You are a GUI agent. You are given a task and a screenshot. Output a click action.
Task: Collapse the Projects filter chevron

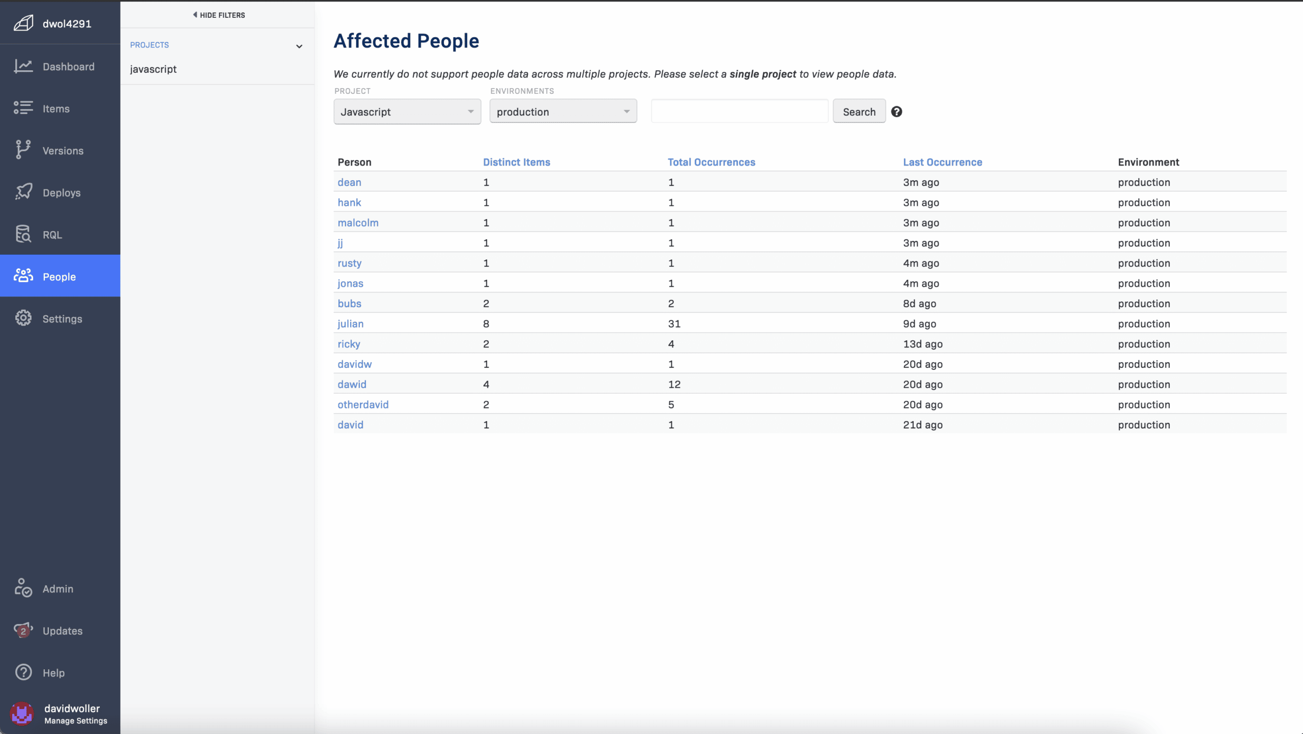pos(299,46)
